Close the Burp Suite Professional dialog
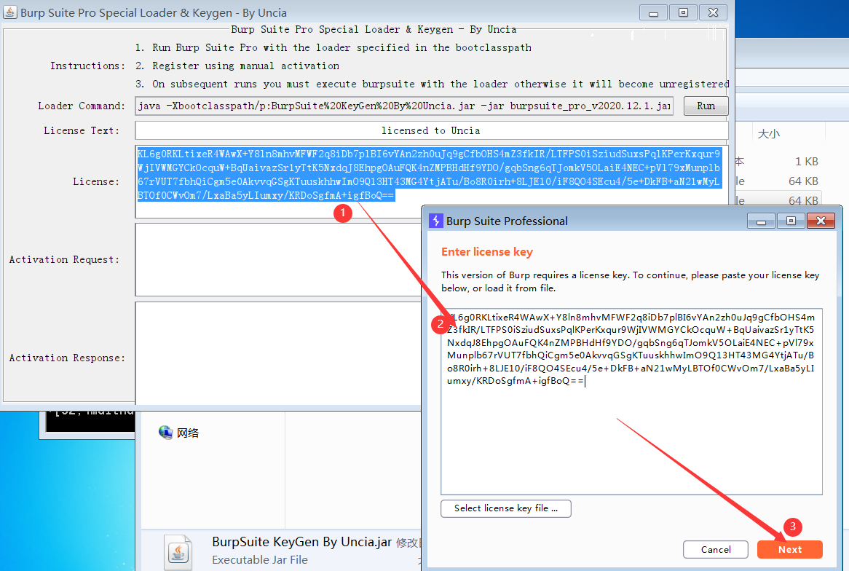 point(821,221)
